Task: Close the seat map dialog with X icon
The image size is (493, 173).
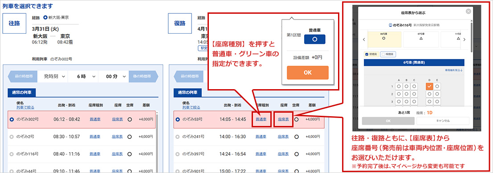Action: tap(469, 11)
